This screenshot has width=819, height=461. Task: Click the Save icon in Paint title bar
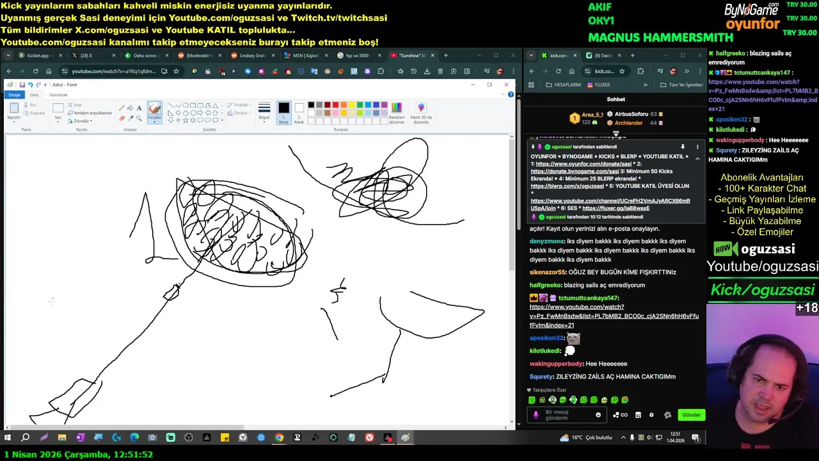[x=22, y=85]
